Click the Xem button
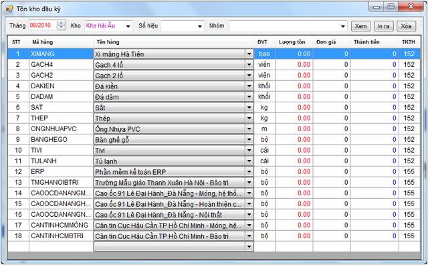 coord(360,26)
